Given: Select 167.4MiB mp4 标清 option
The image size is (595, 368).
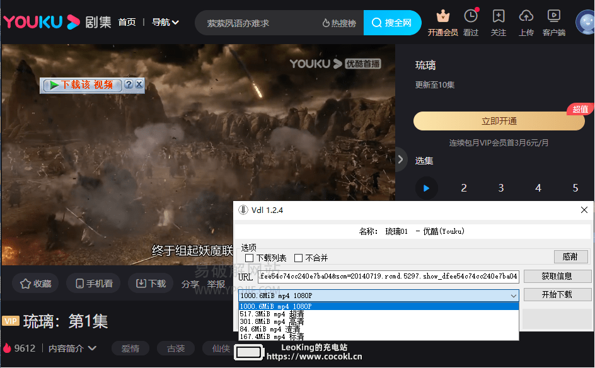Looking at the screenshot, I should click(378, 336).
